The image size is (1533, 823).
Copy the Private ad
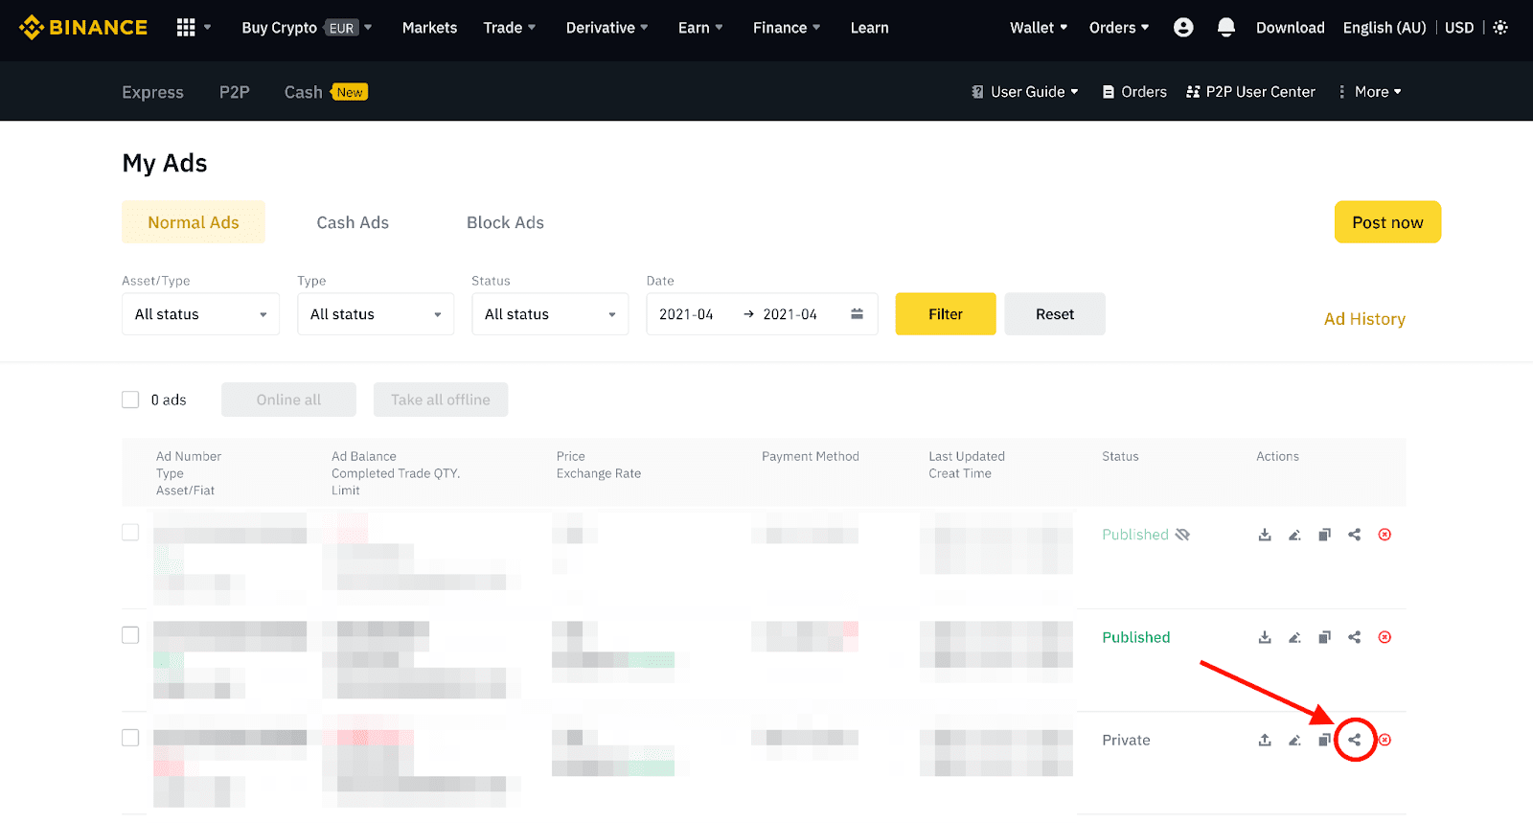tap(1324, 740)
